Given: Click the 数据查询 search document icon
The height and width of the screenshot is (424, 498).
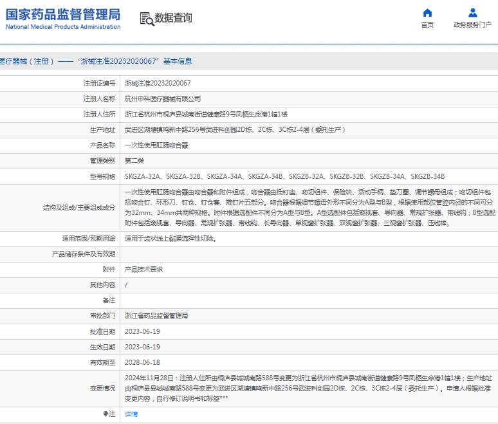Looking at the screenshot, I should pos(147,19).
